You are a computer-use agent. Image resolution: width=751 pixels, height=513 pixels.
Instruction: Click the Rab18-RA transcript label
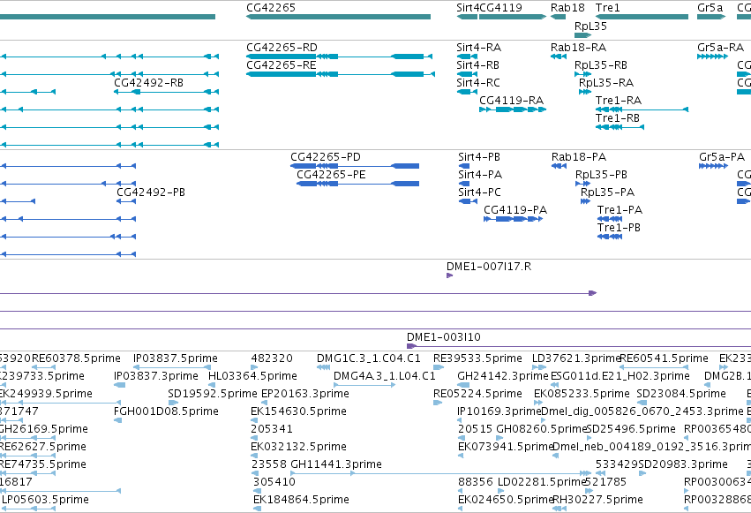(x=578, y=48)
